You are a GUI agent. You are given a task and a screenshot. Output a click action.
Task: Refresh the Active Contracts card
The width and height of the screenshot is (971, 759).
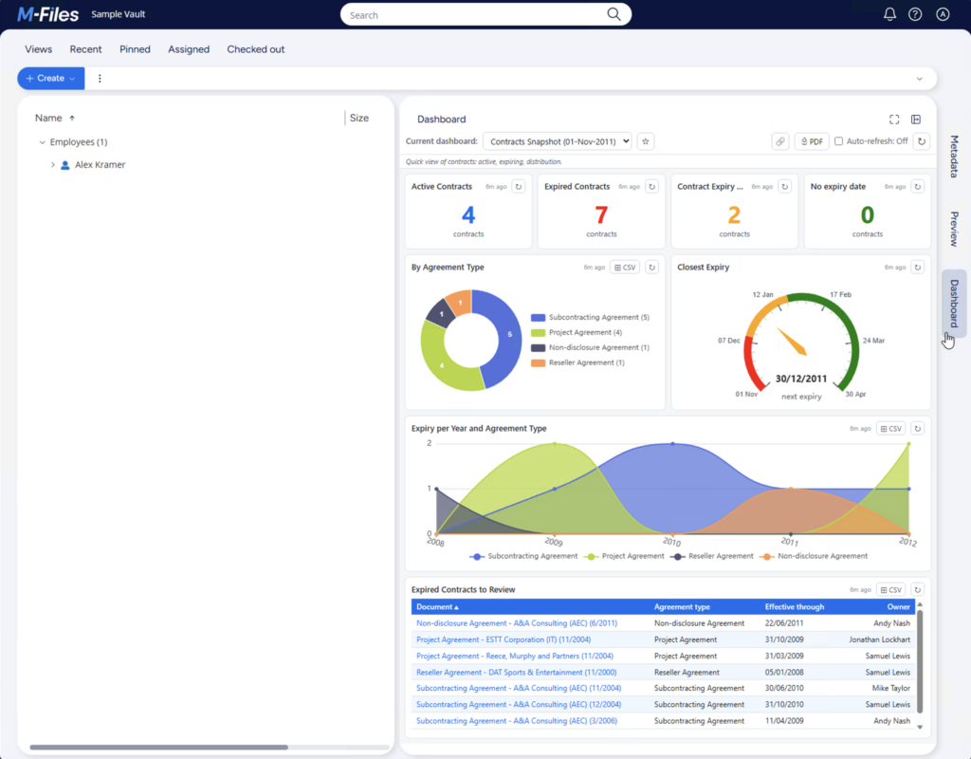(x=519, y=187)
